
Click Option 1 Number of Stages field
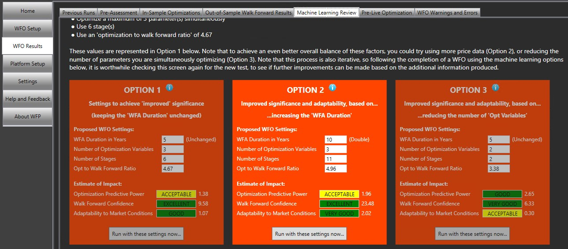(x=173, y=159)
